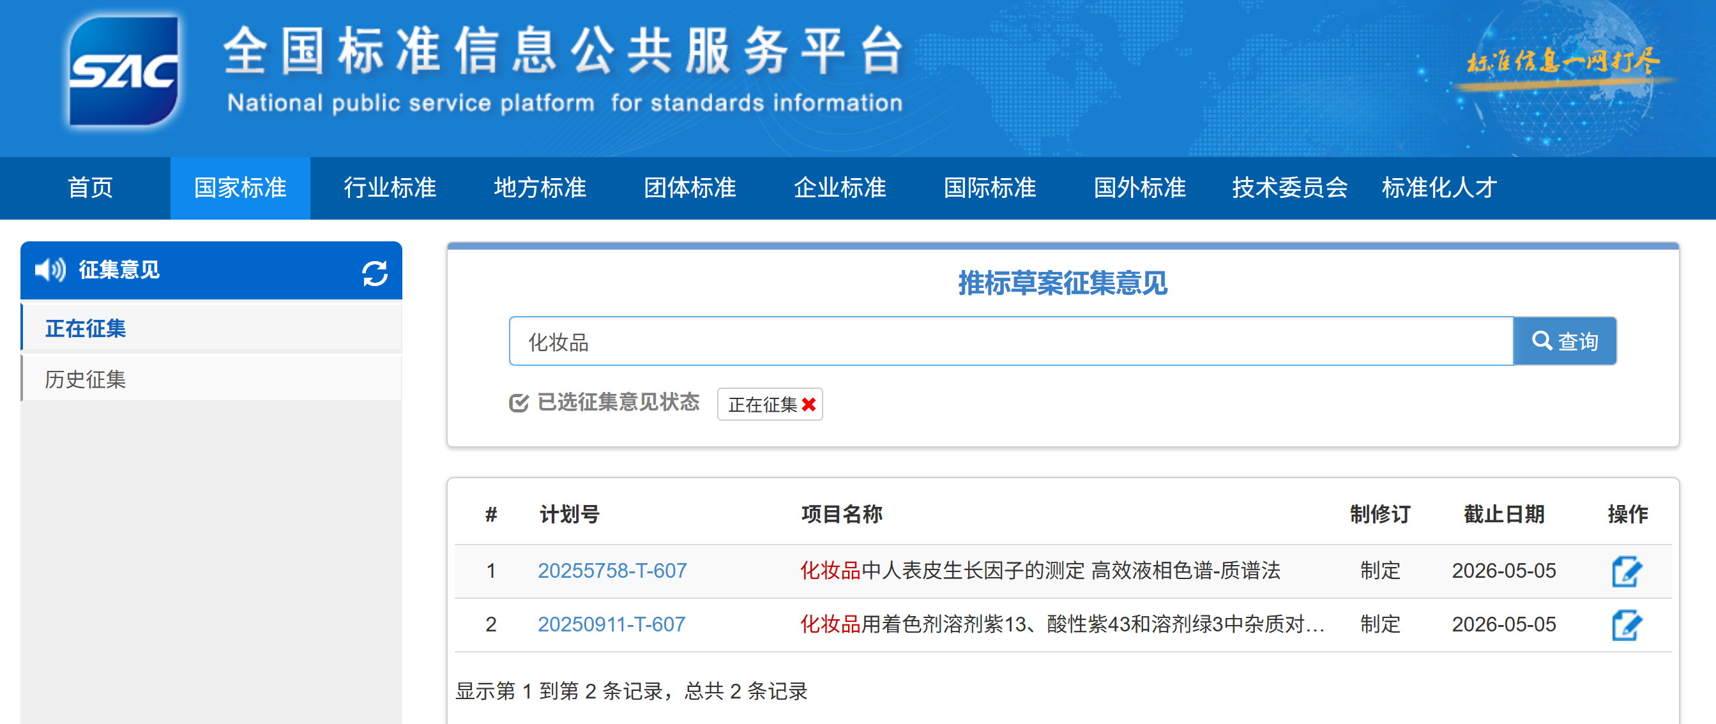1716x724 pixels.
Task: Switch to 团体标准 menu item
Action: pos(690,188)
